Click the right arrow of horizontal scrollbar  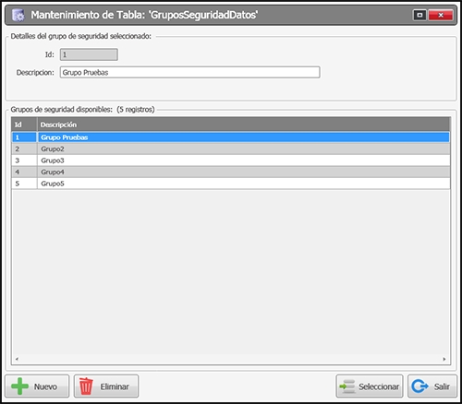point(444,359)
